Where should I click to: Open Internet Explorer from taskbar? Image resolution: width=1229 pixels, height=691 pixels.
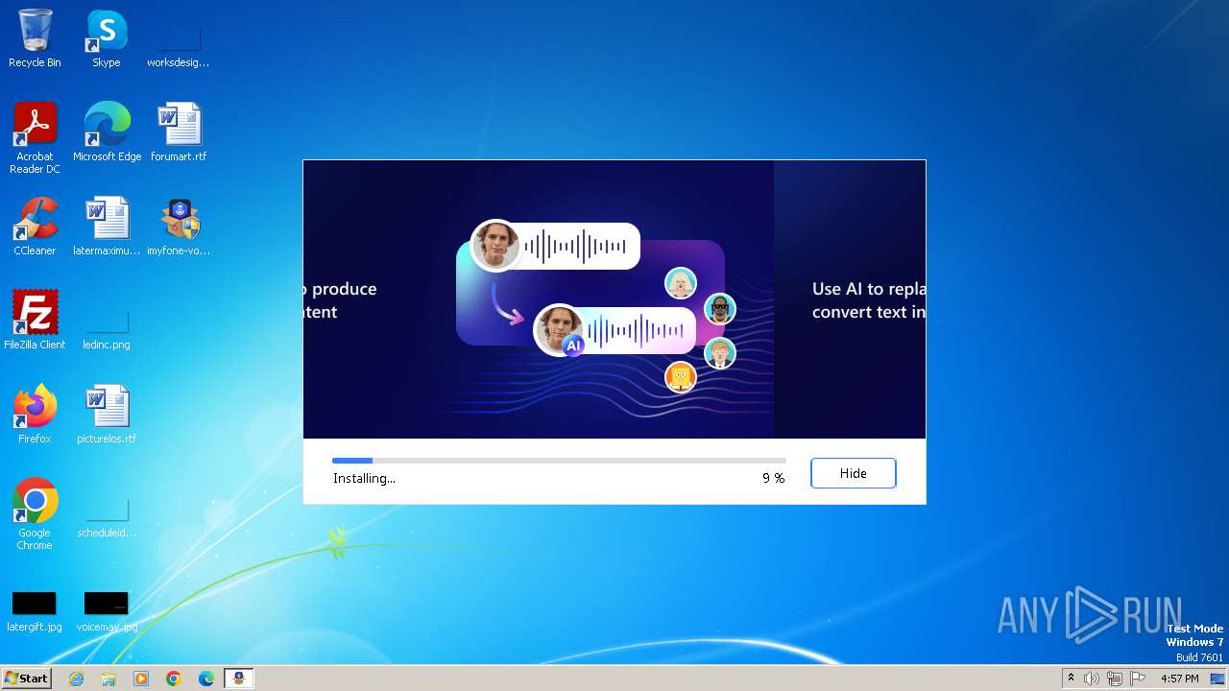pyautogui.click(x=76, y=679)
